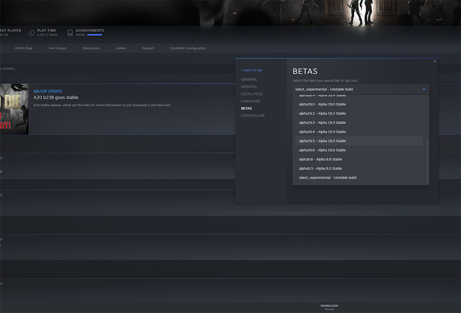This screenshot has height=313, width=461.
Task: Open the Betas properties section
Action: [x=246, y=108]
